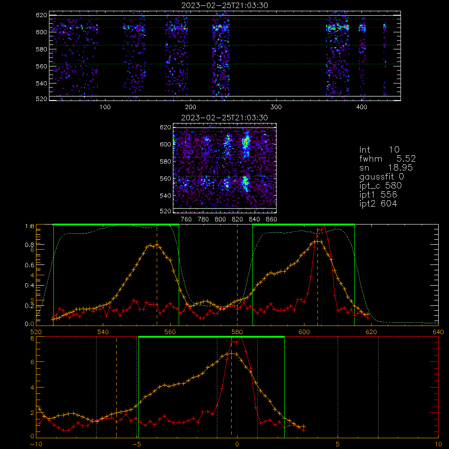Click the top wide spectrogram image

click(225, 56)
